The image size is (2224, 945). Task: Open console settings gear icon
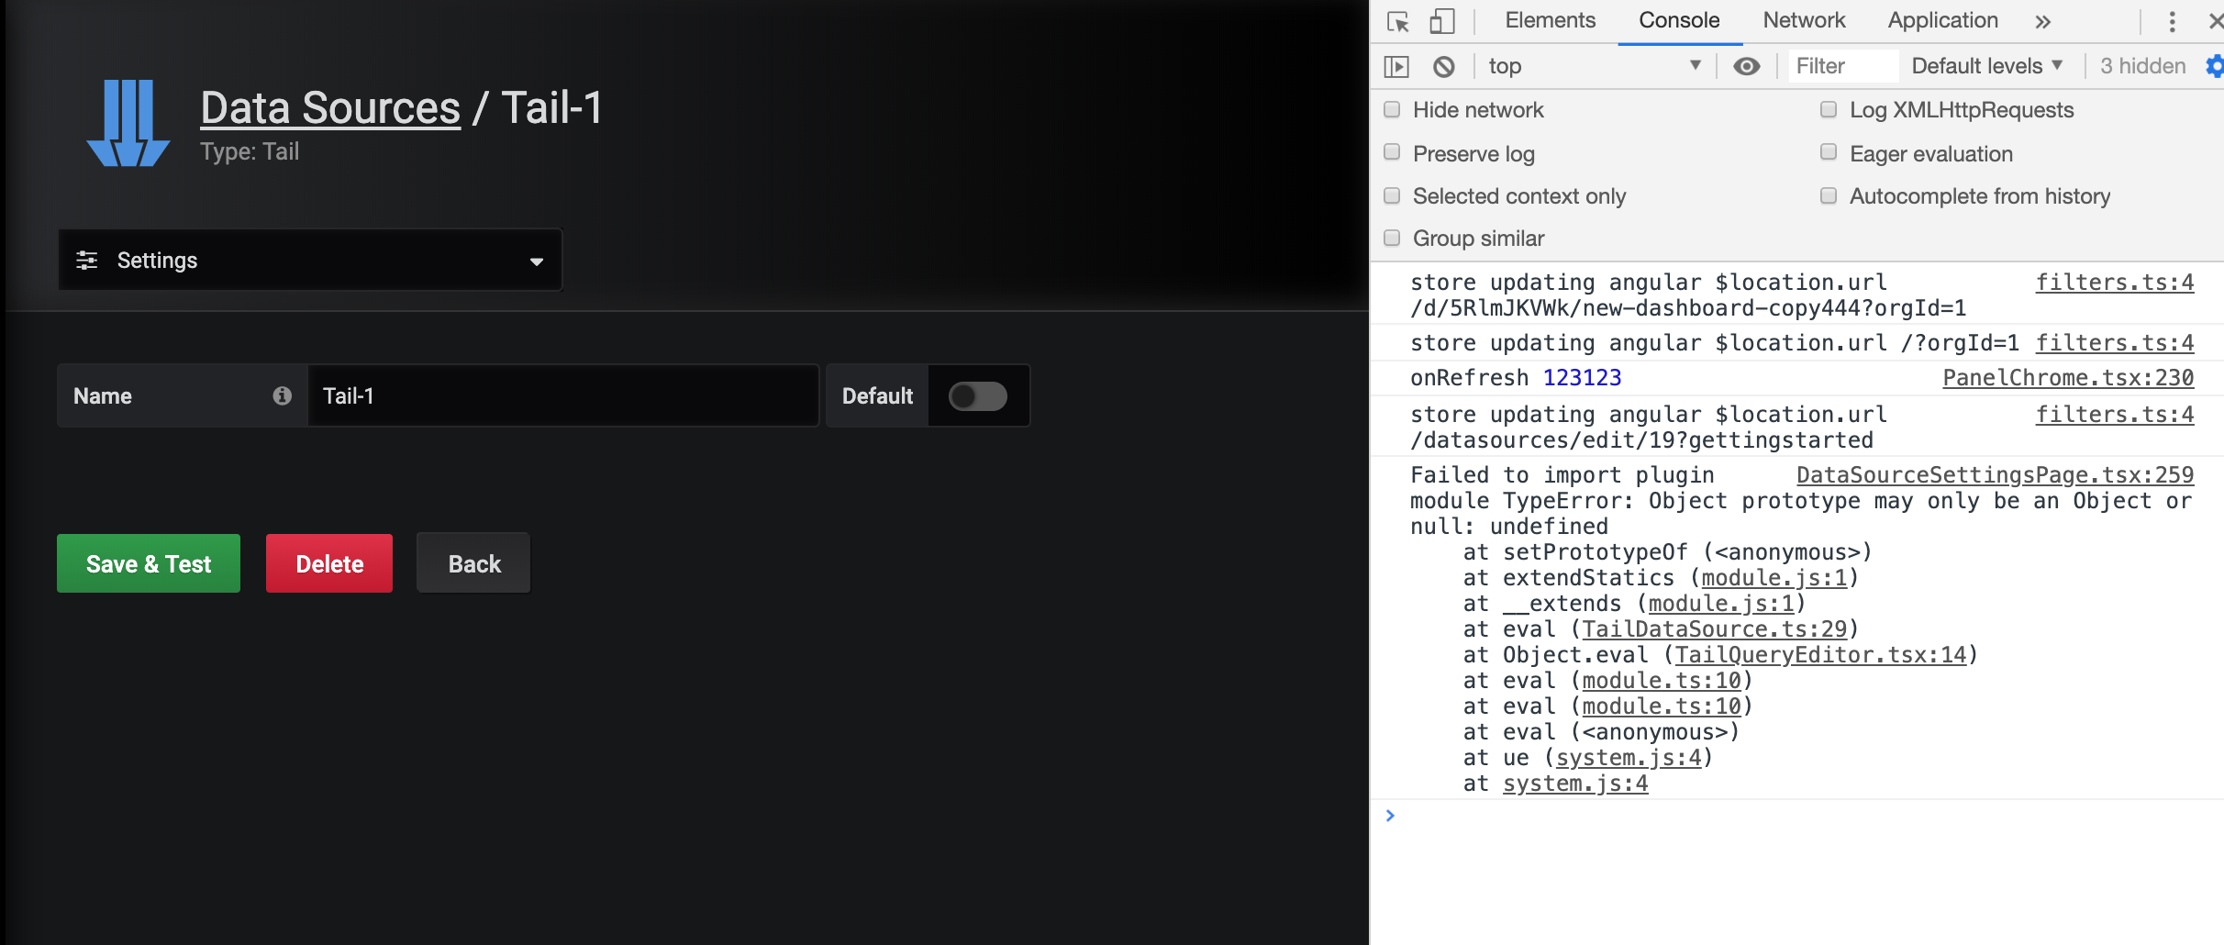2216,65
